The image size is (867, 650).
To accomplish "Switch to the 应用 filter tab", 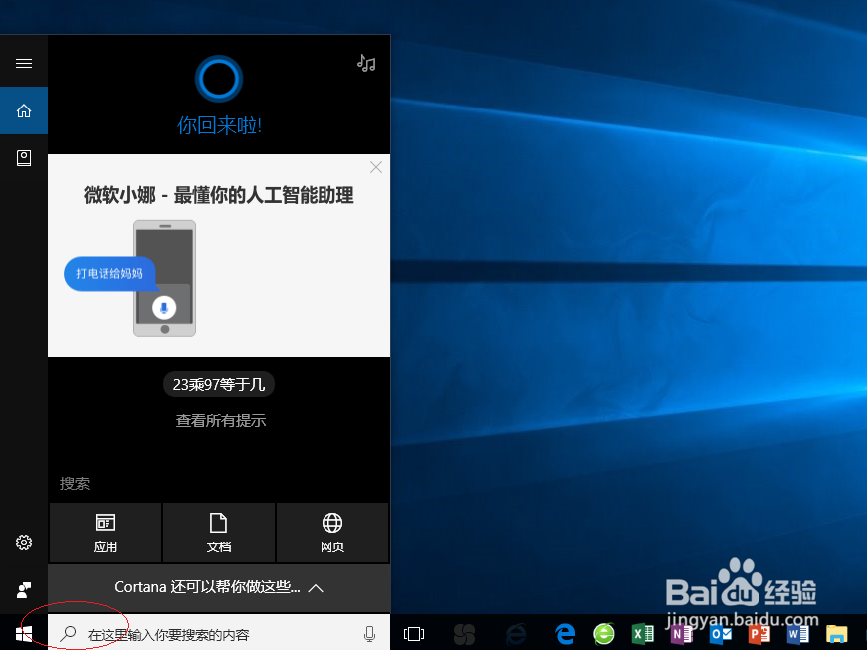I will 105,534.
